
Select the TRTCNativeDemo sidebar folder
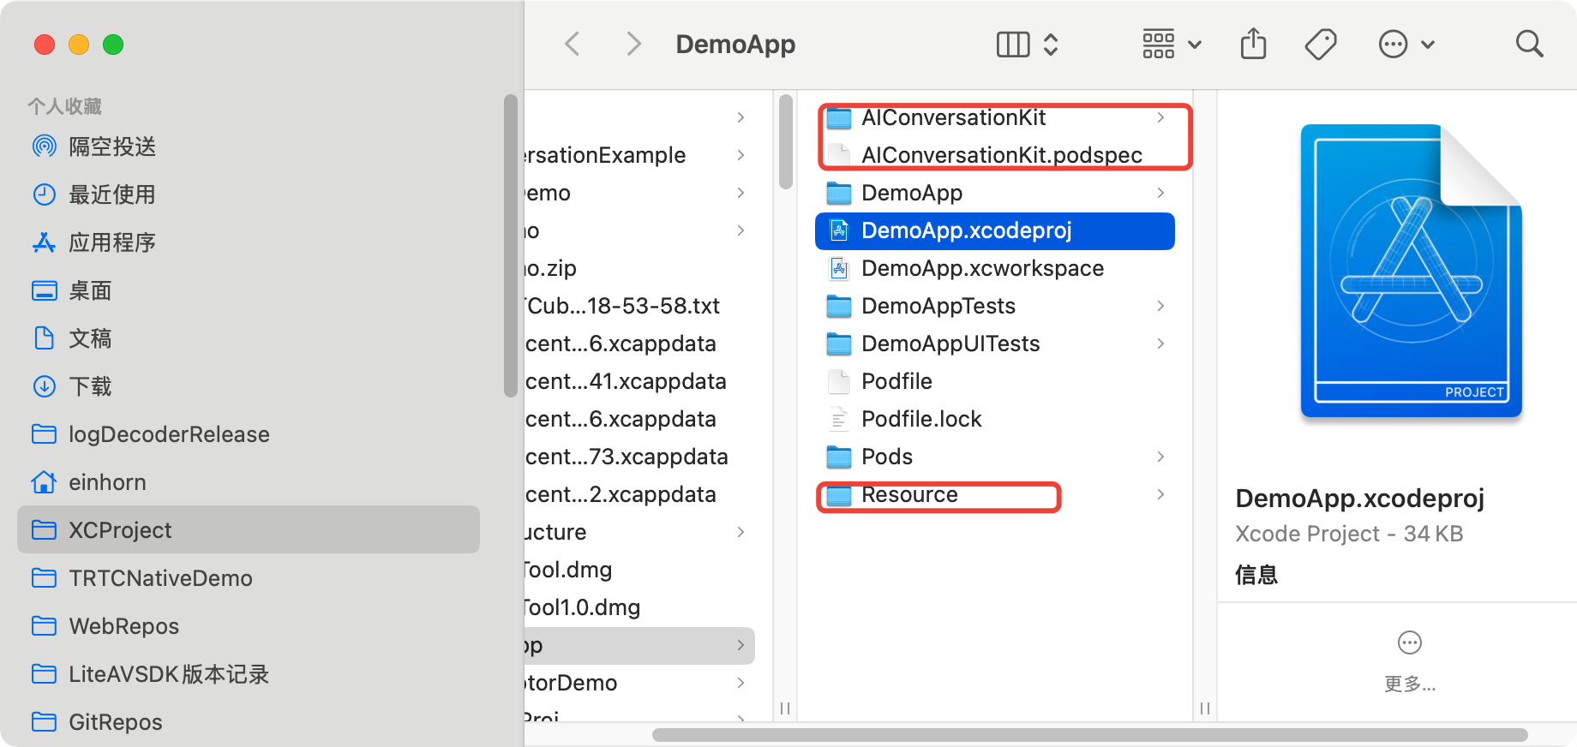coord(160,578)
